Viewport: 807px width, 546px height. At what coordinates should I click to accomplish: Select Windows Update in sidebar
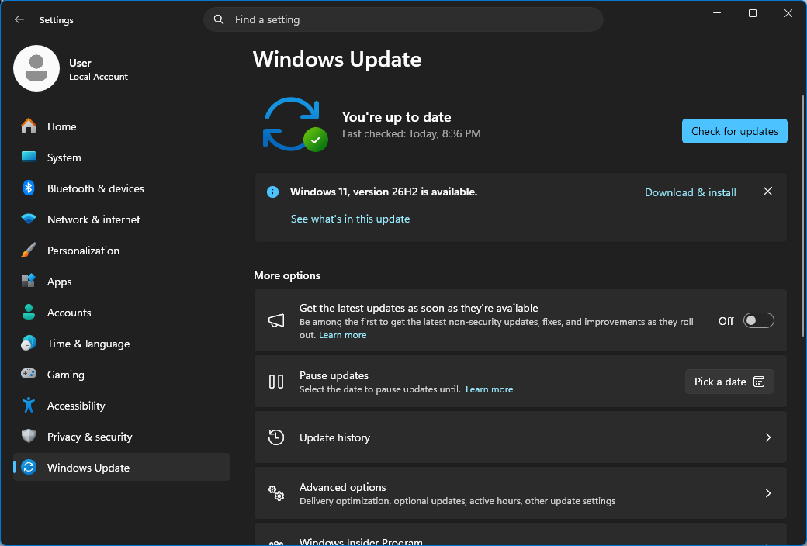(122, 467)
